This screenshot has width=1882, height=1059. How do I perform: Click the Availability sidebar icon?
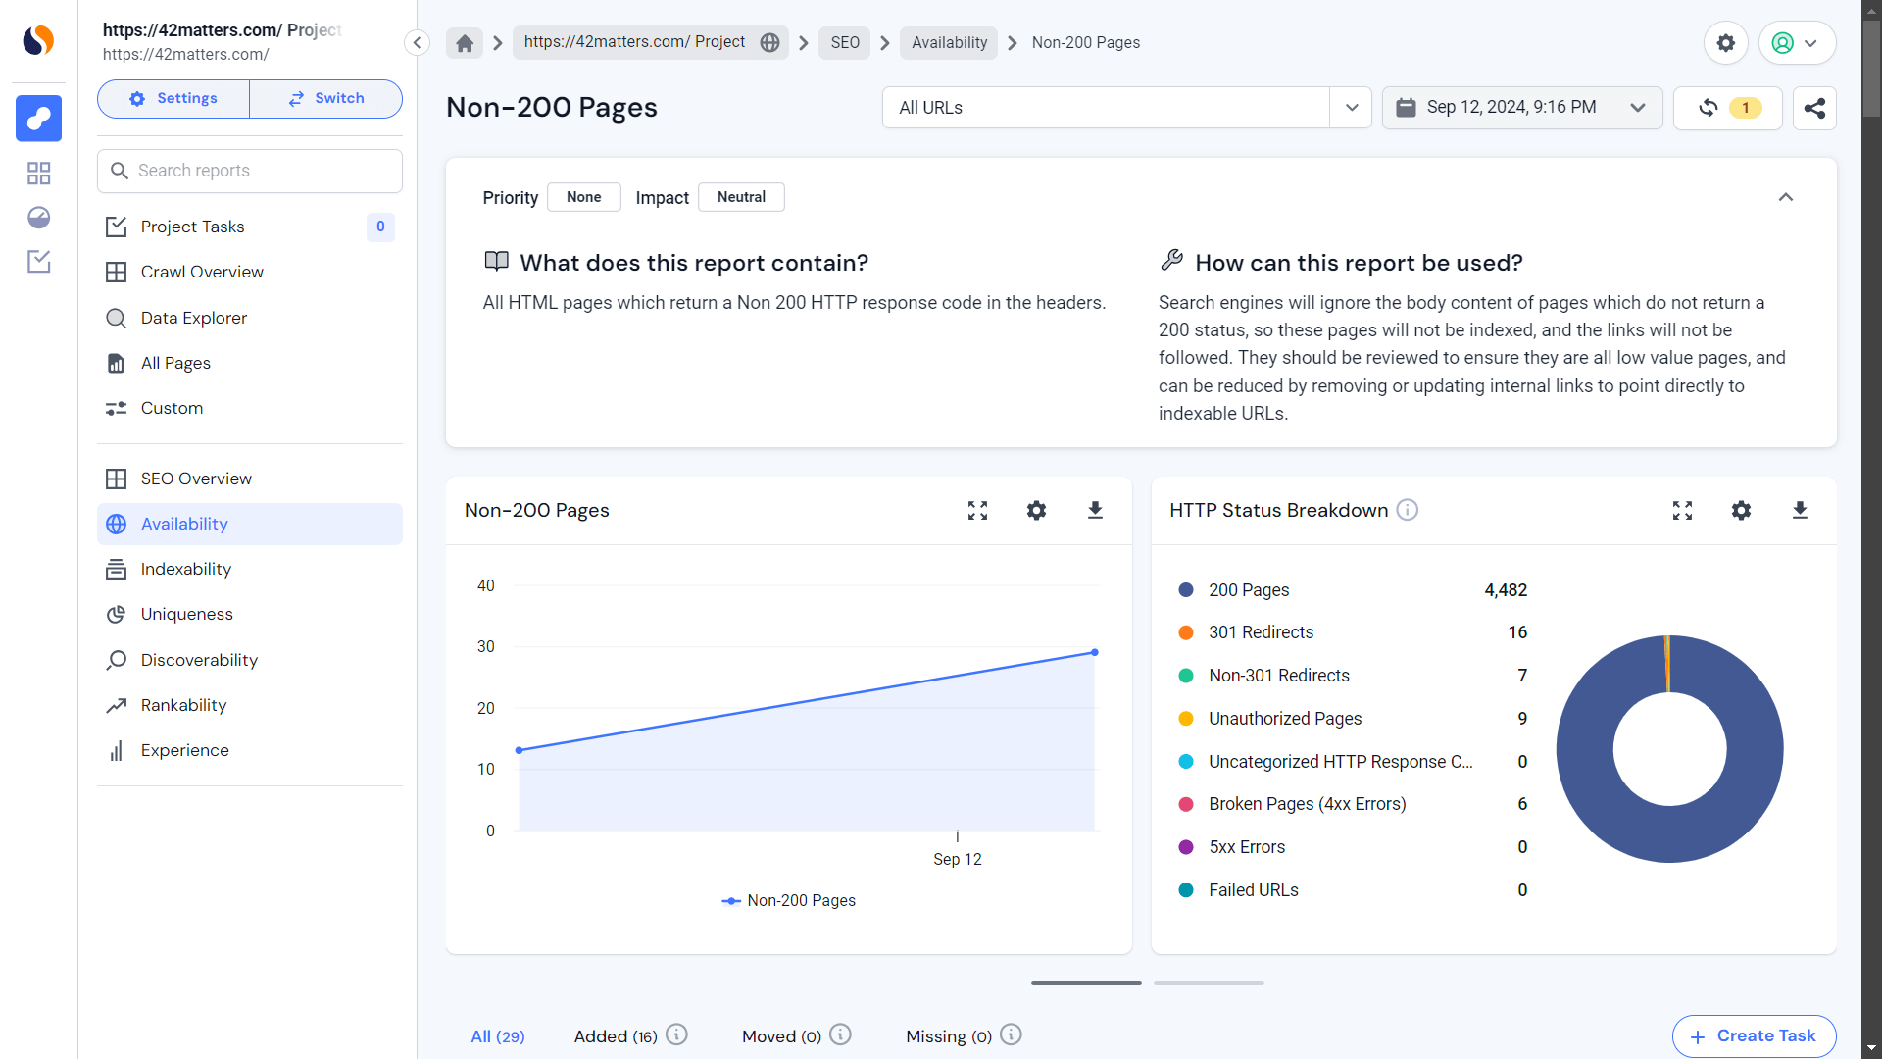tap(118, 524)
